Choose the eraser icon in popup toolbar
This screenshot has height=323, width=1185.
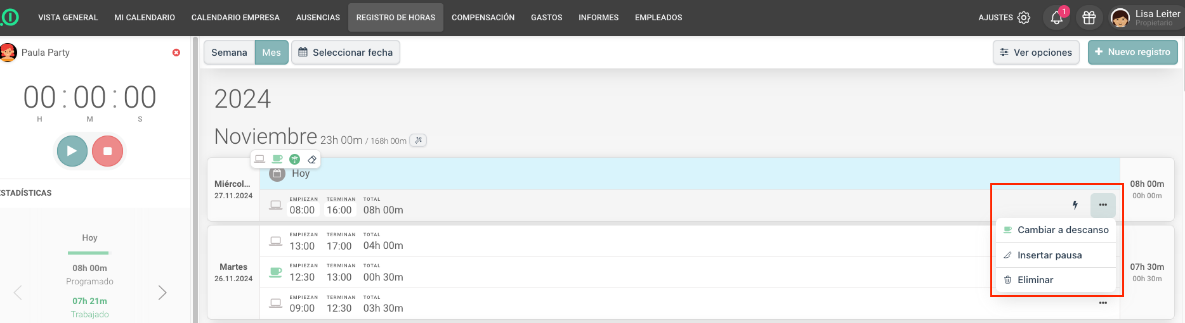point(312,159)
